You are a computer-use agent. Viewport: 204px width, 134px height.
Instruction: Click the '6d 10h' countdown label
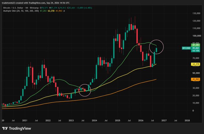click(196, 51)
